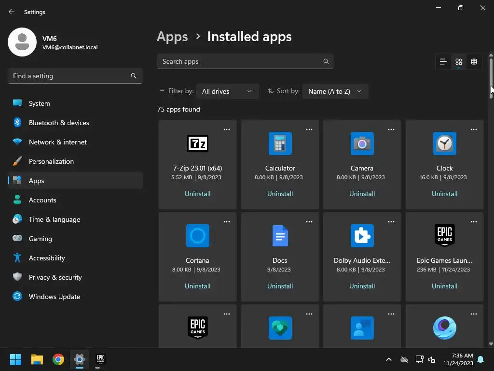Screen dimensions: 494x371
Task: Uninstall Calculator
Action: [280, 194]
